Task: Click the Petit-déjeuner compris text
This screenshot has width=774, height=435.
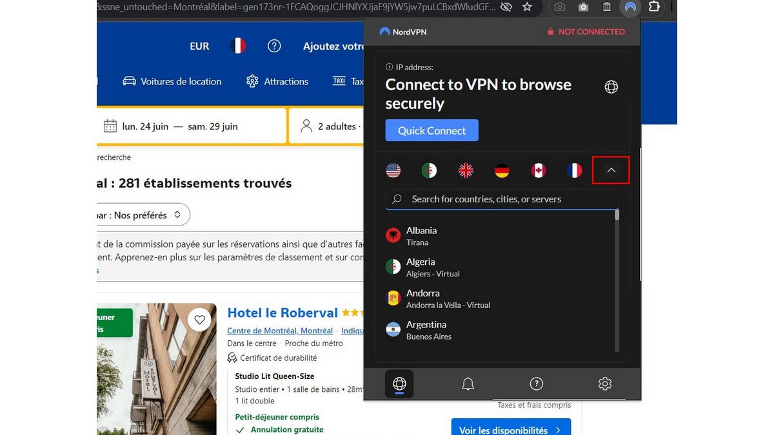Action: click(x=277, y=417)
